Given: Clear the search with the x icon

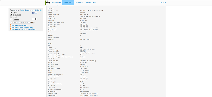Looking at the screenshot, I should 35,23.
